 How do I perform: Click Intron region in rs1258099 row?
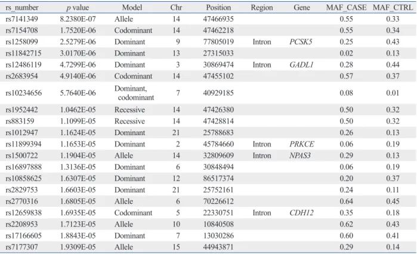(262, 42)
